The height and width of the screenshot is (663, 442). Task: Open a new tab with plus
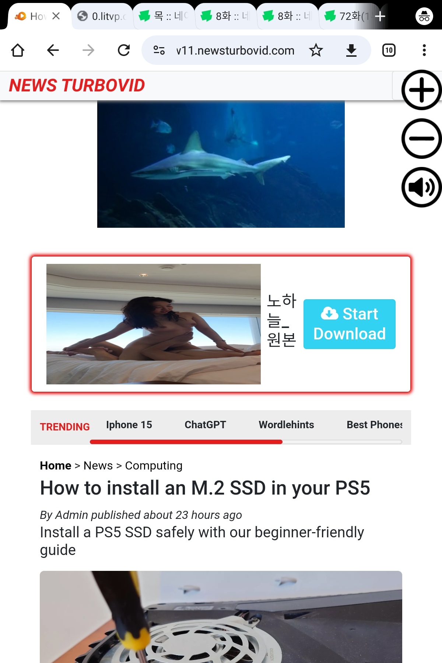(x=380, y=16)
